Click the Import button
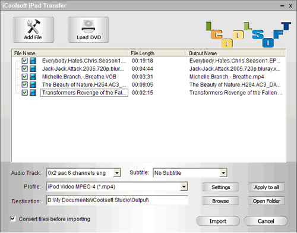 coord(218,221)
